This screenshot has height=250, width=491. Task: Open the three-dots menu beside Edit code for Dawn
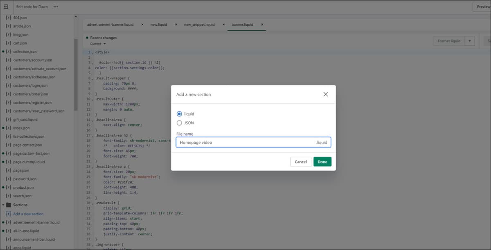coord(56,7)
